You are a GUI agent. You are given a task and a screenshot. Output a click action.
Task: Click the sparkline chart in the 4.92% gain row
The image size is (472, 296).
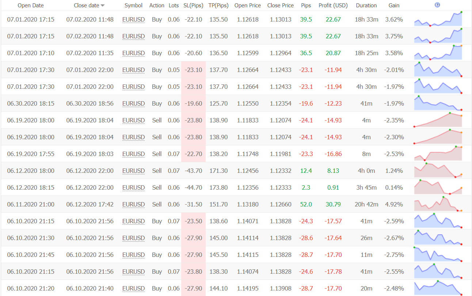(438, 204)
